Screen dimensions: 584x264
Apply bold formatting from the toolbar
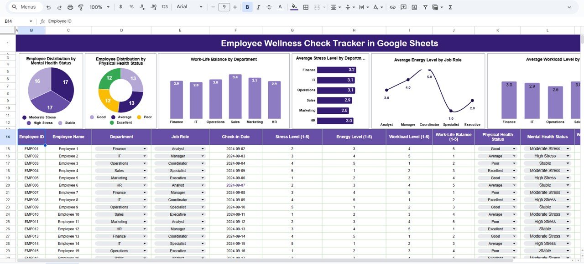[x=247, y=7]
